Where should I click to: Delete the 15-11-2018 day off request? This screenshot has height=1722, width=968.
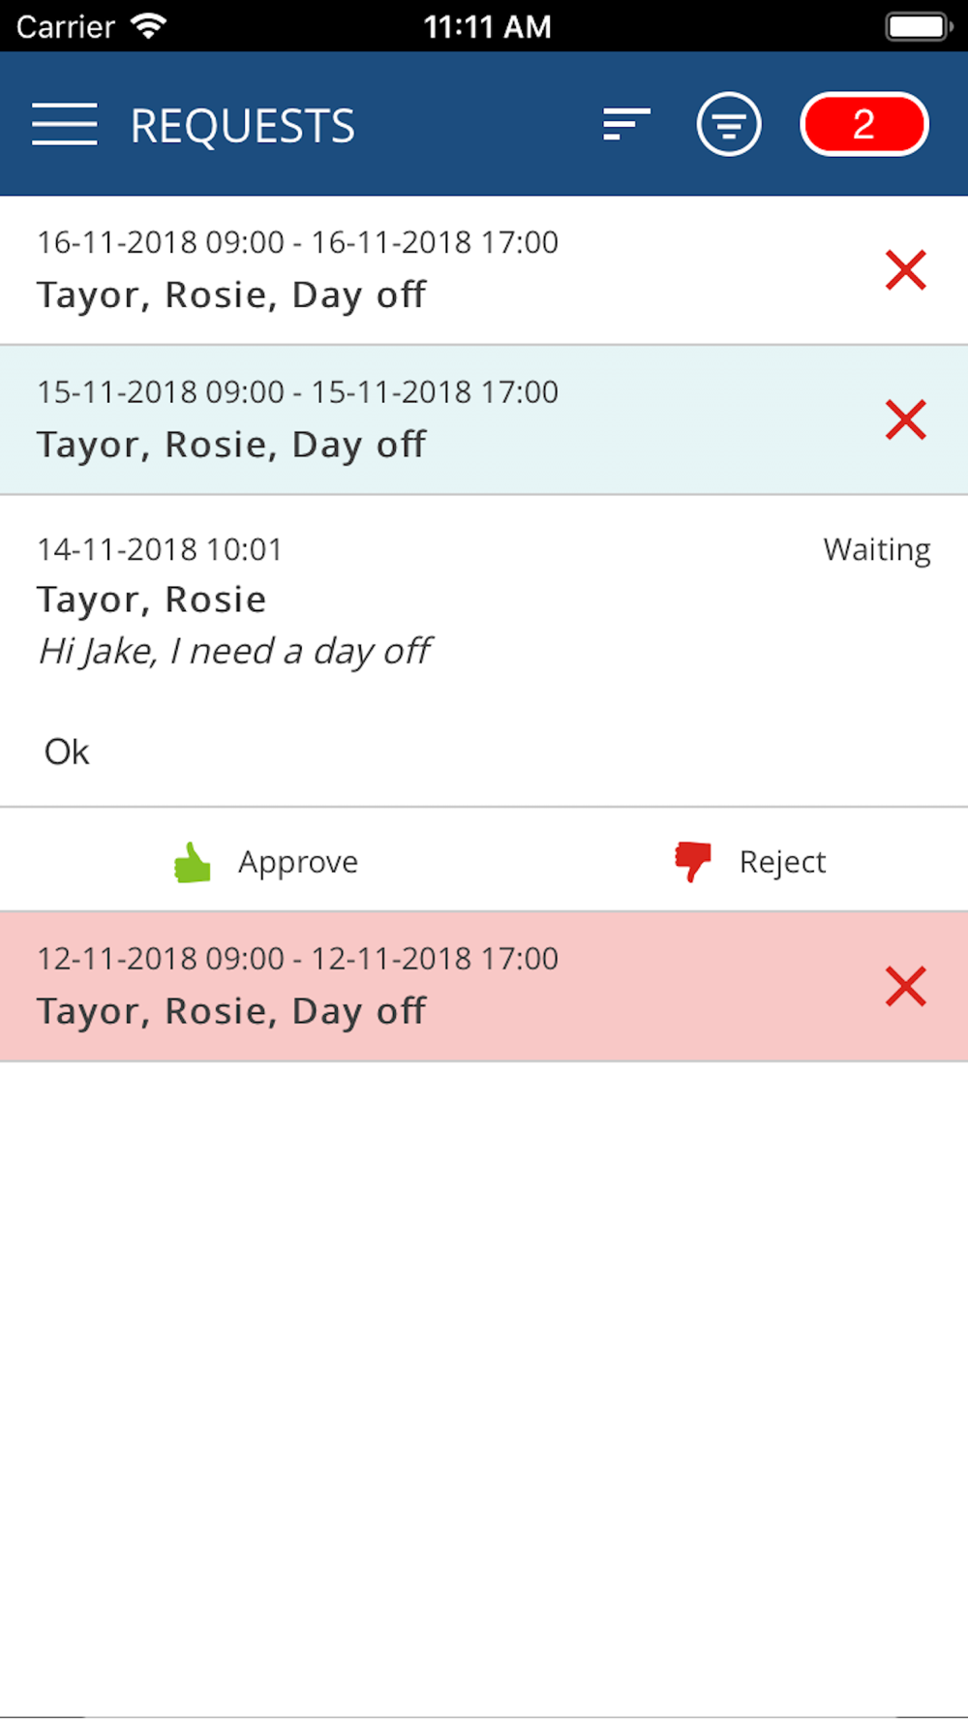tap(905, 420)
